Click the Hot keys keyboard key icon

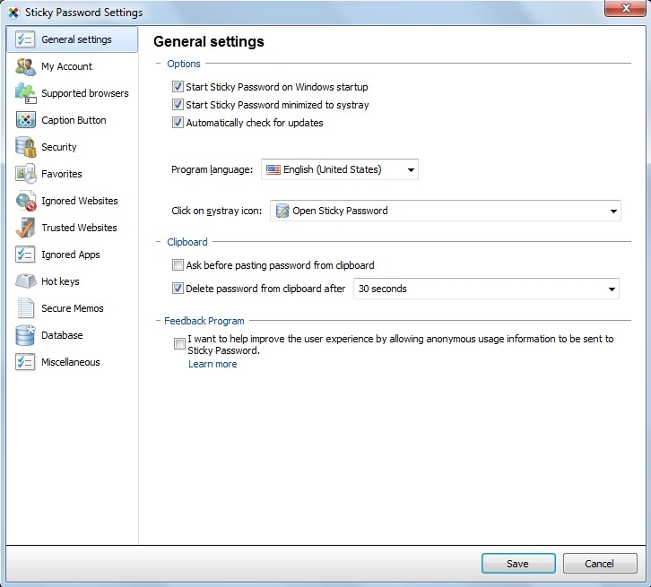tap(26, 281)
